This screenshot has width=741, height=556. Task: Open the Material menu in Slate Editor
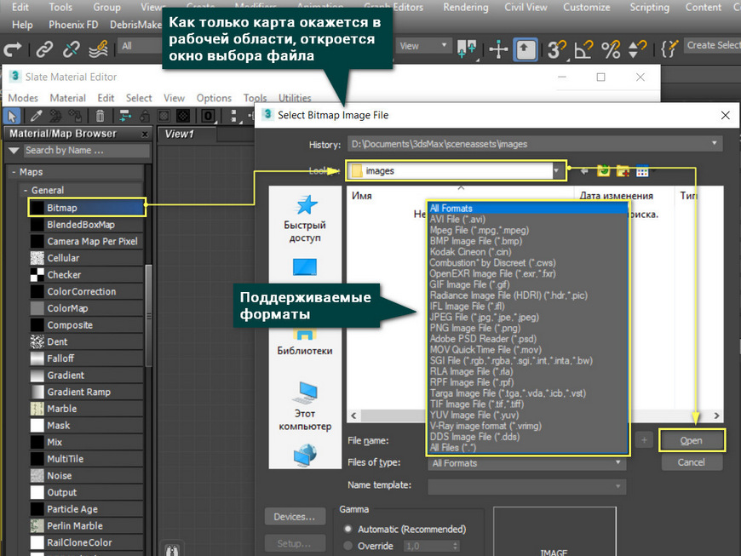[67, 98]
